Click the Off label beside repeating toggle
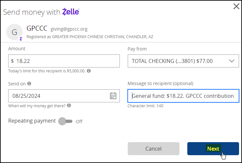This screenshot has height=163, width=242. 79,122
